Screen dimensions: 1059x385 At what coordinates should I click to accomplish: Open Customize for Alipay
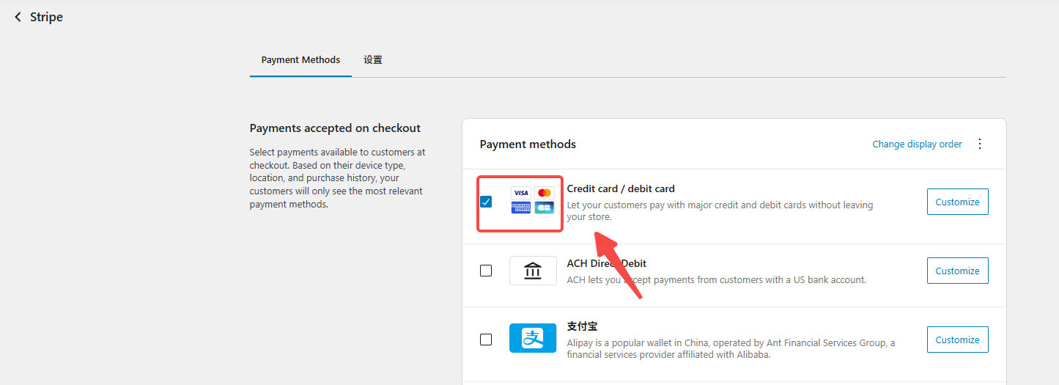pyautogui.click(x=957, y=340)
